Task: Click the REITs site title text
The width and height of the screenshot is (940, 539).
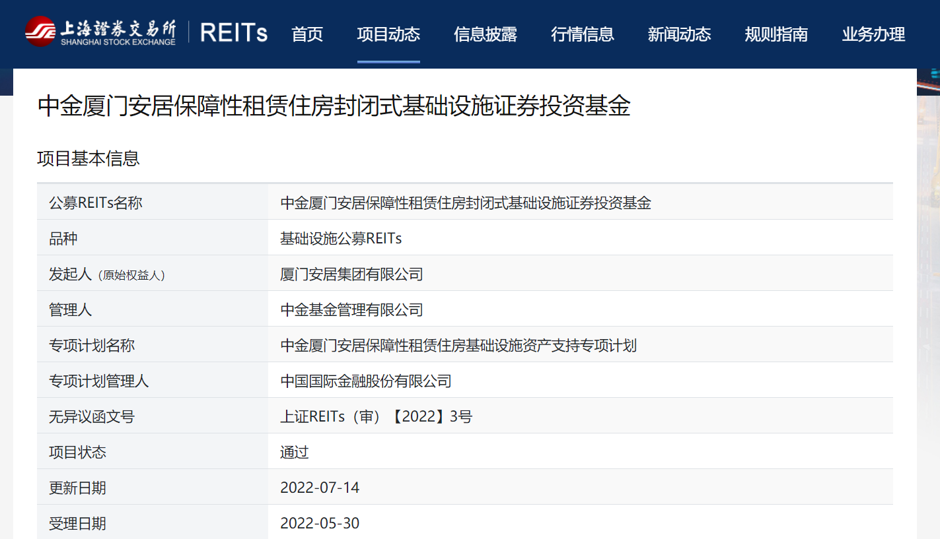Action: 234,33
